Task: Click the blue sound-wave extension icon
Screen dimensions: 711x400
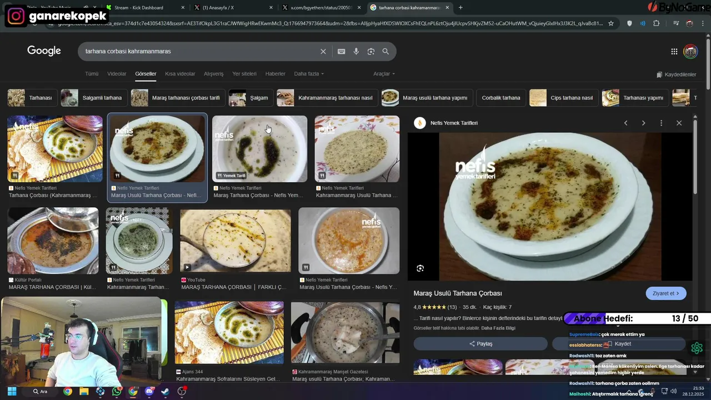Action: tap(643, 23)
